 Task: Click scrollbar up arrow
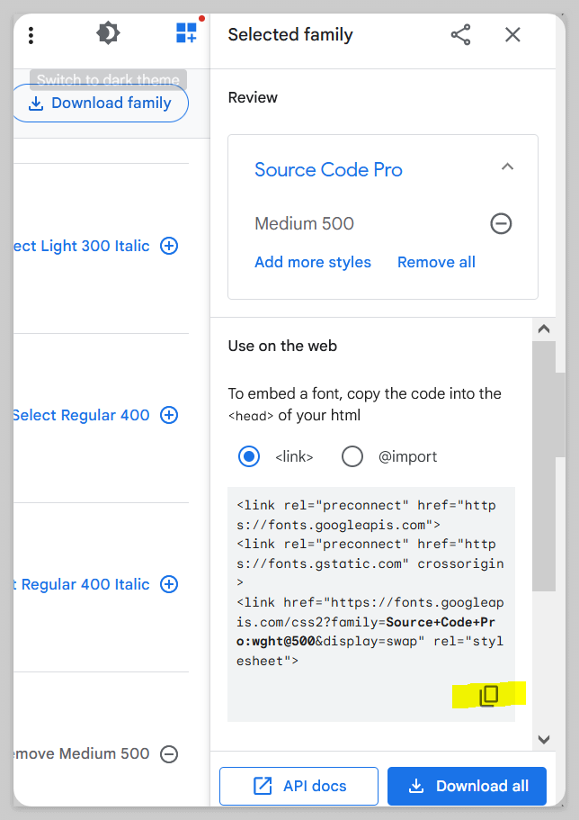pos(544,329)
